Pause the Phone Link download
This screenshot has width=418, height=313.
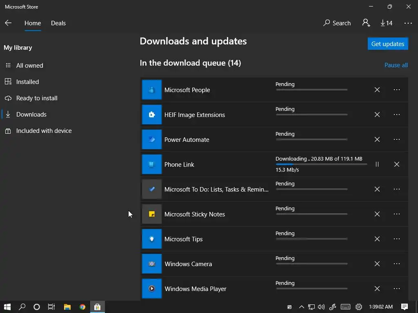click(x=377, y=164)
